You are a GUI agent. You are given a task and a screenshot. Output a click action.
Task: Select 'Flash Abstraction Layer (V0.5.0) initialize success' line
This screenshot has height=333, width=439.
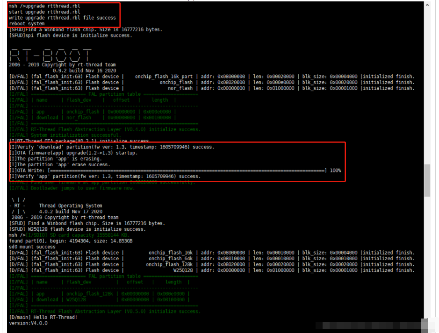[x=105, y=311]
